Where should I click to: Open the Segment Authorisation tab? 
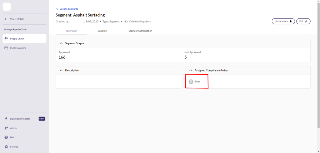[x=140, y=31]
